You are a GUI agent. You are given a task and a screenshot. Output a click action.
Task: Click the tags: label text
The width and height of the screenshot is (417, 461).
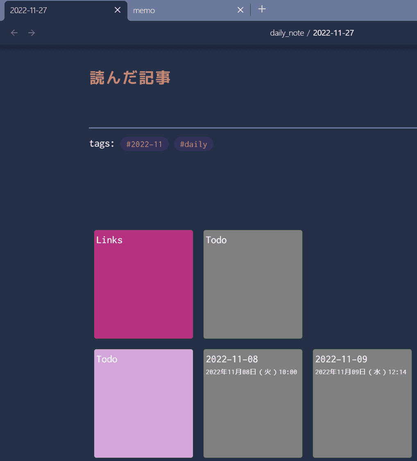click(x=102, y=144)
